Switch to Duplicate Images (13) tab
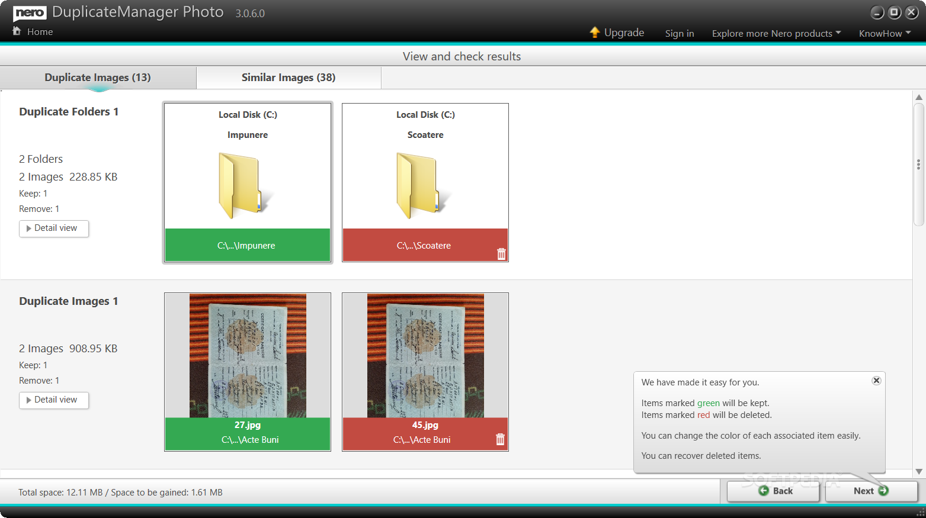926x518 pixels. click(x=98, y=78)
